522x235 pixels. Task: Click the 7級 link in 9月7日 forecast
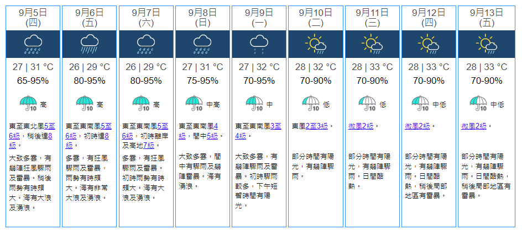150,146
